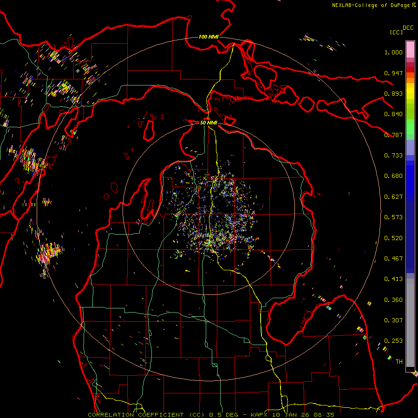The width and height of the screenshot is (418, 418).
Task: Select the 0.840 scale value
Action: click(x=393, y=114)
